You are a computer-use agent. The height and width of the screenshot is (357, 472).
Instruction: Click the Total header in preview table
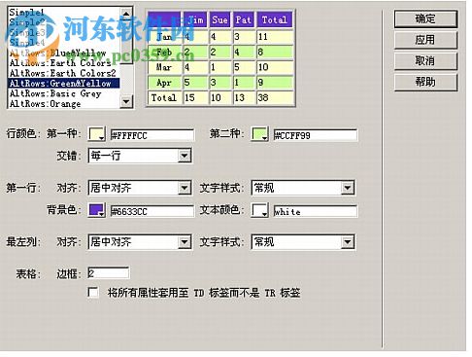point(275,19)
